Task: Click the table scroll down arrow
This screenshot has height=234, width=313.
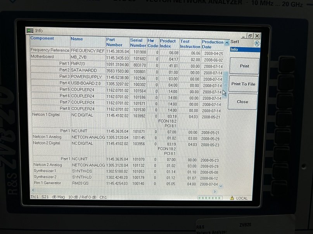Action: pyautogui.click(x=221, y=186)
